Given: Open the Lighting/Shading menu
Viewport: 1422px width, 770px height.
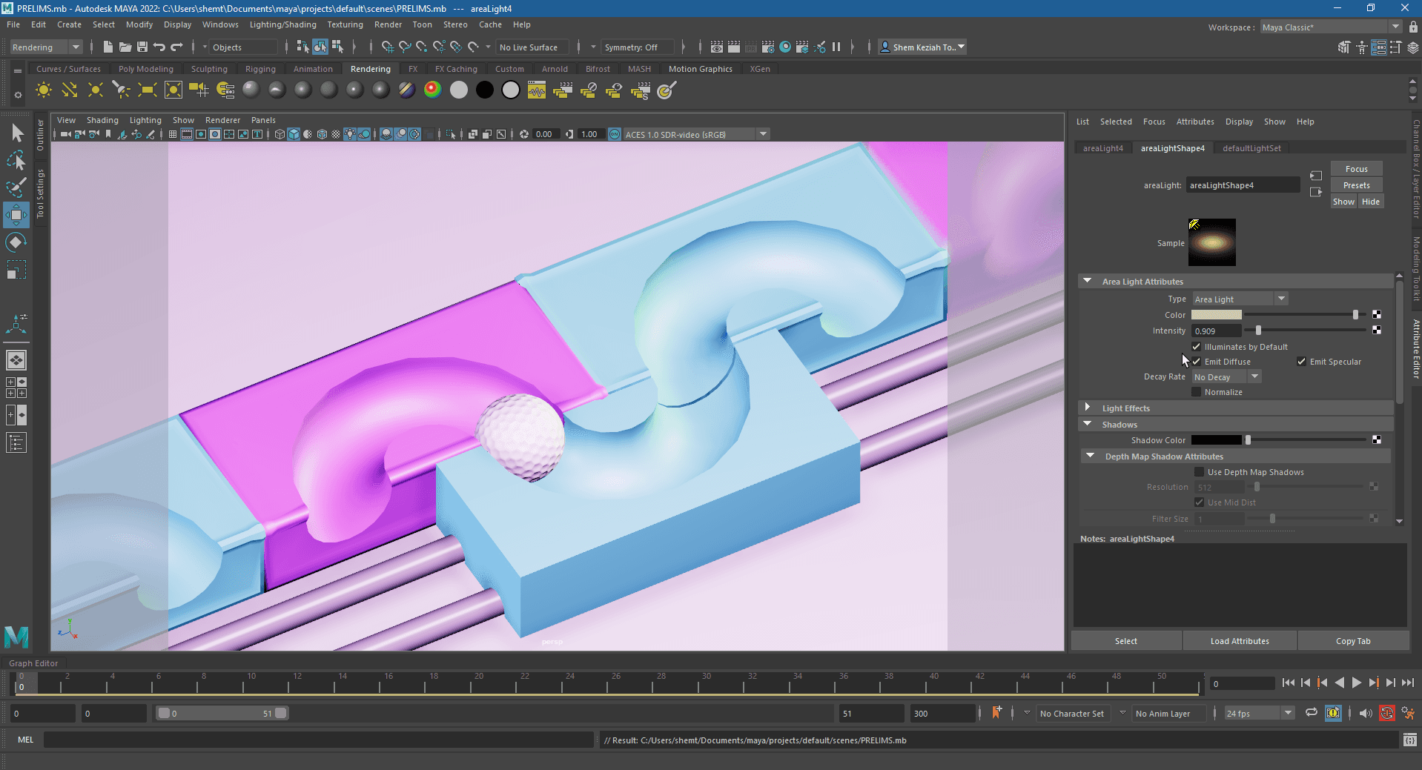Looking at the screenshot, I should coord(282,24).
